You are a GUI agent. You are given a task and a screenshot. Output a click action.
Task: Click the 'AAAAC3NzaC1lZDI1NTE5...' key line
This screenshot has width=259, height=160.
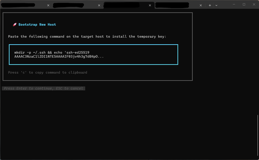coord(59,57)
